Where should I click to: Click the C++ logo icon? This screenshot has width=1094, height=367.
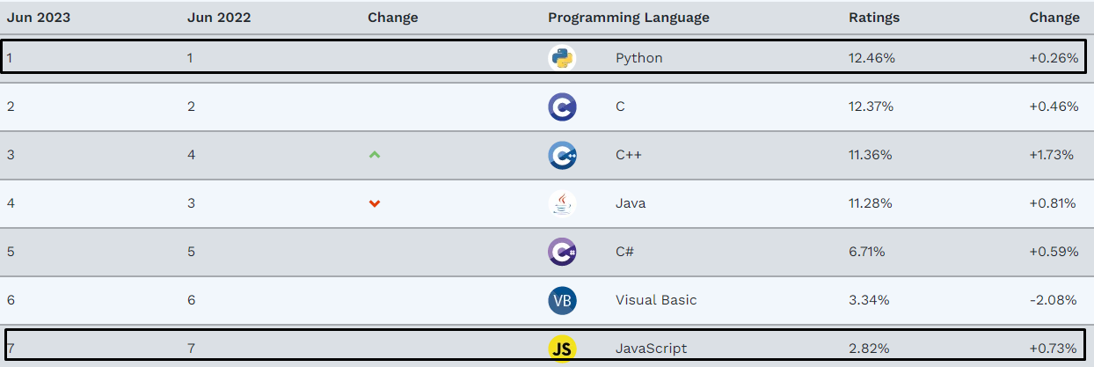(x=562, y=155)
